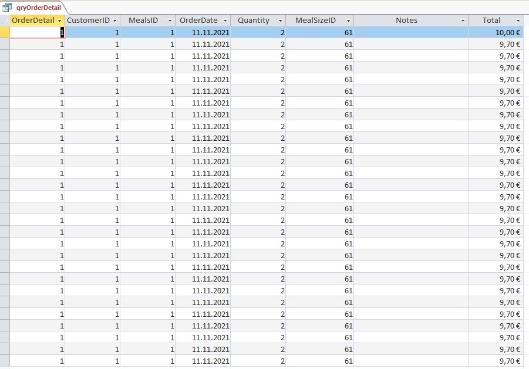The width and height of the screenshot is (529, 369).
Task: Click the query icon on qryOrderDetail tab
Action: (7, 8)
